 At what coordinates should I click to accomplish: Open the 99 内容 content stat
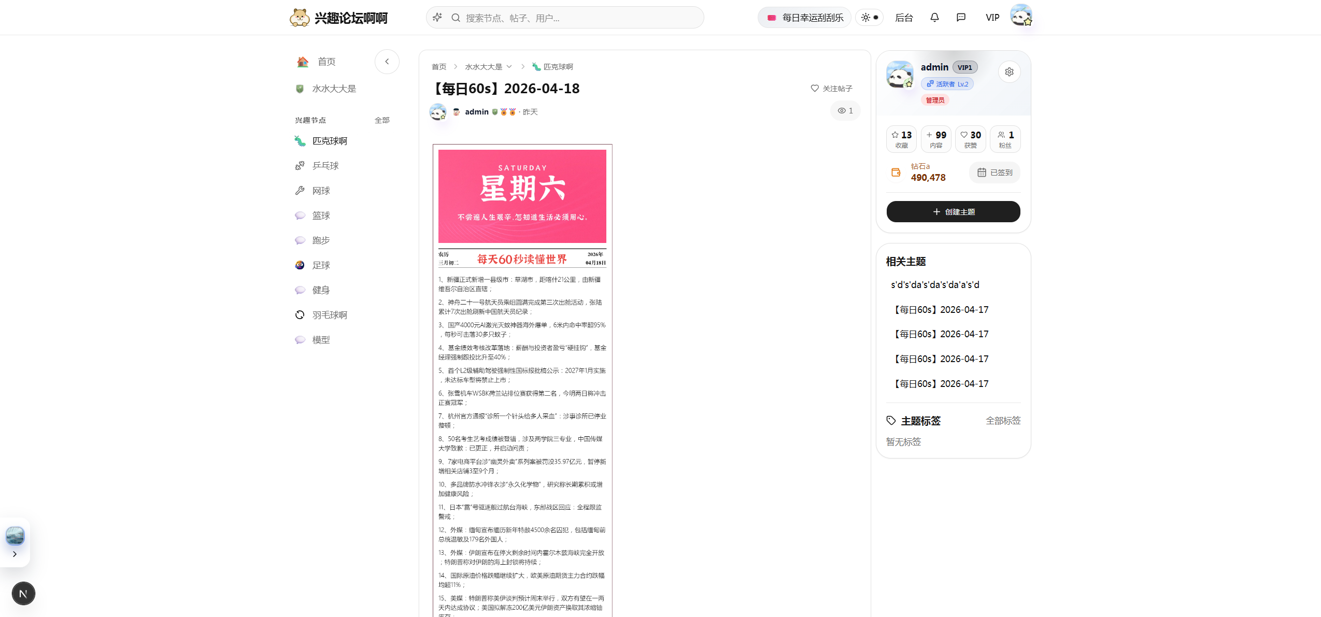pyautogui.click(x=936, y=139)
